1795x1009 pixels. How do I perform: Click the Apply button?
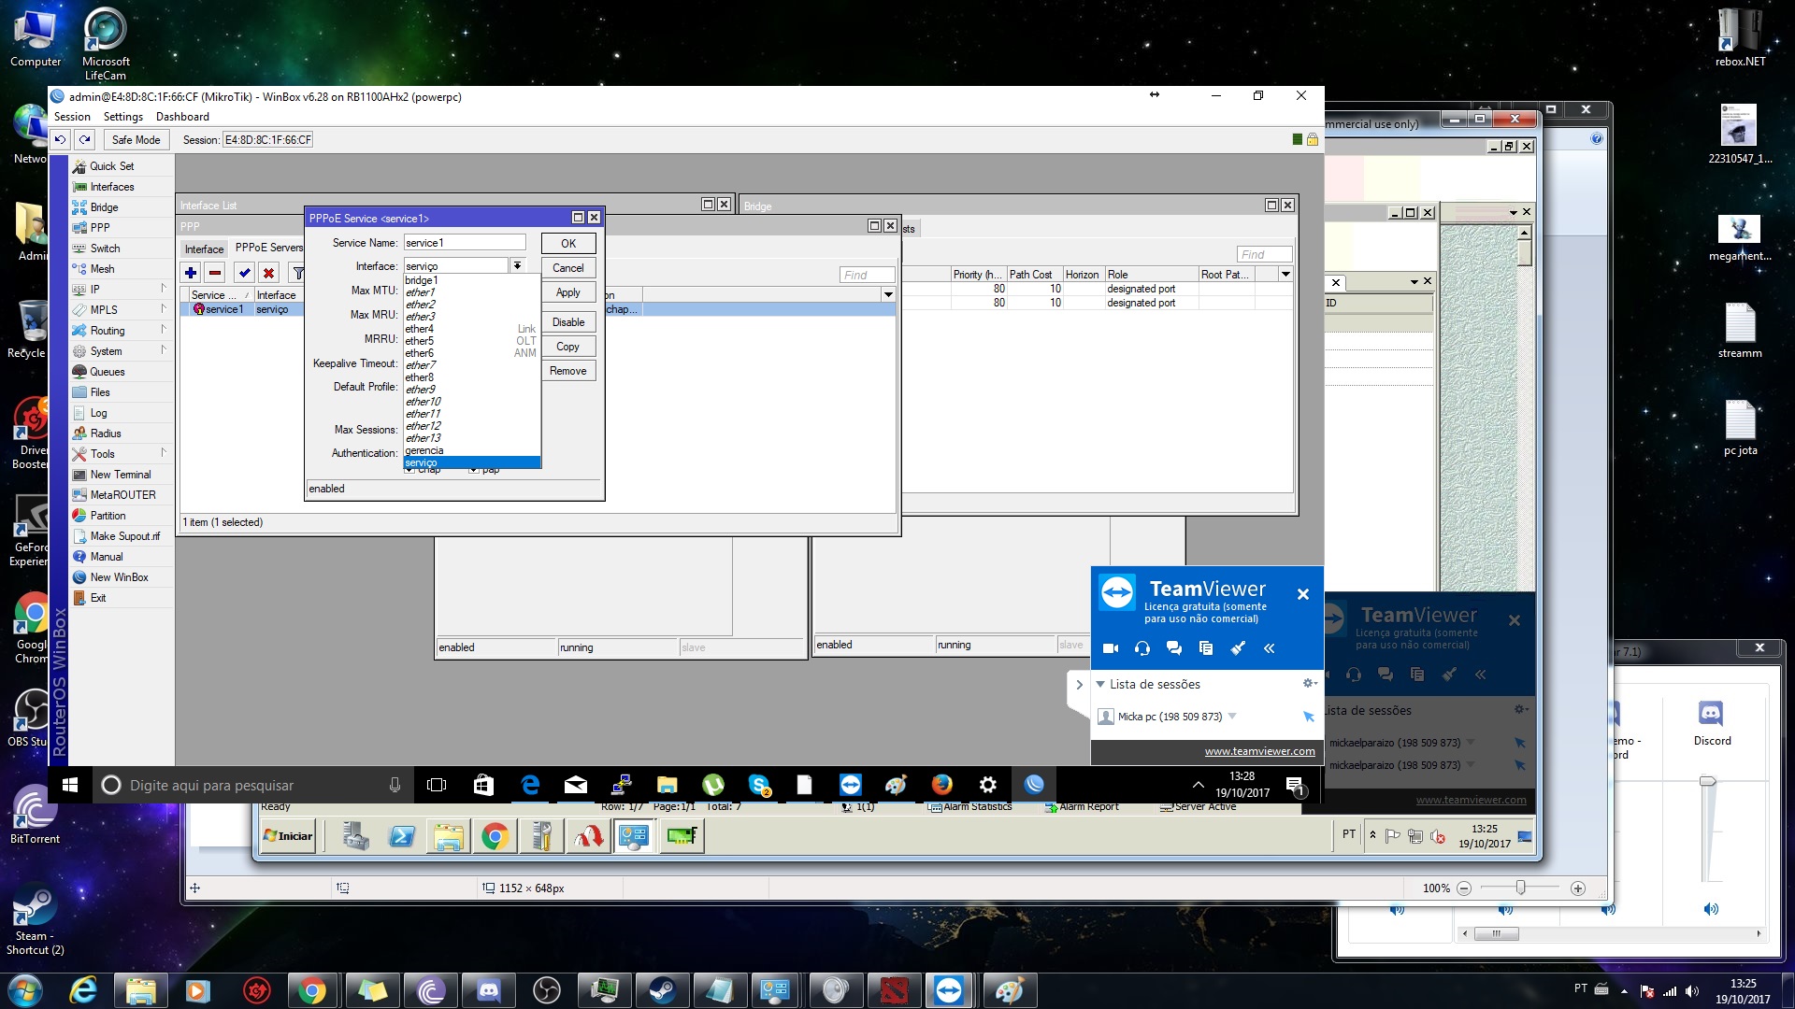click(567, 292)
